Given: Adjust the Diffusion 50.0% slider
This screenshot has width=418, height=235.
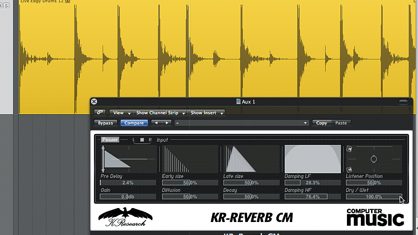Looking at the screenshot, I should click(190, 196).
